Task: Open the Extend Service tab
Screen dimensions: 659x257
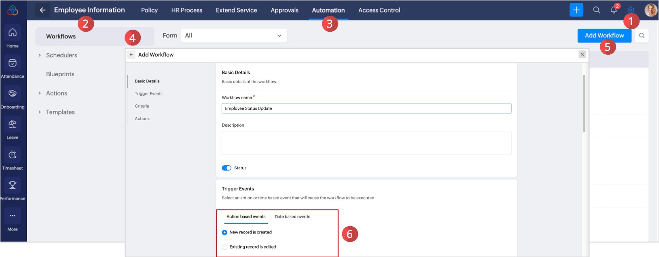Action: [x=237, y=10]
